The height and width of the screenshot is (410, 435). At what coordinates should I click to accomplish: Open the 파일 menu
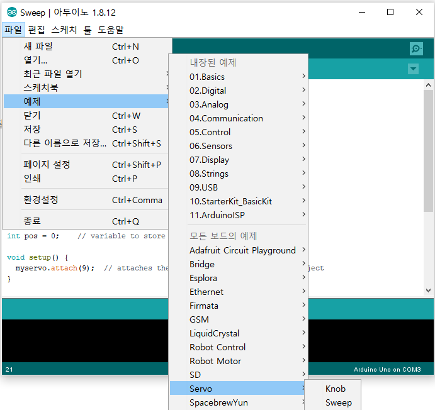[x=13, y=30]
